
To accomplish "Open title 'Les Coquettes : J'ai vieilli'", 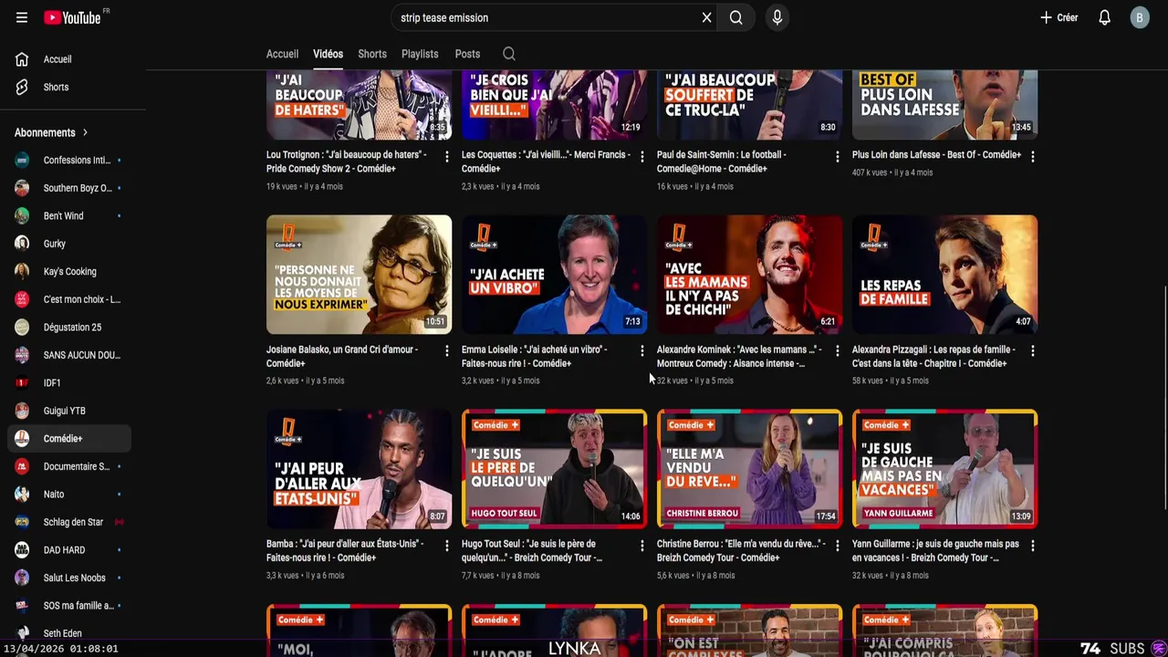I will point(546,162).
